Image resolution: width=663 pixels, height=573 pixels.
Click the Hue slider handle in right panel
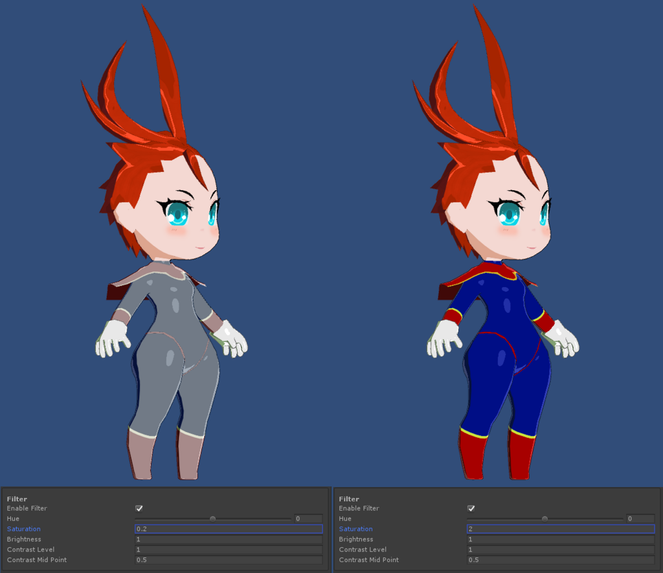545,519
